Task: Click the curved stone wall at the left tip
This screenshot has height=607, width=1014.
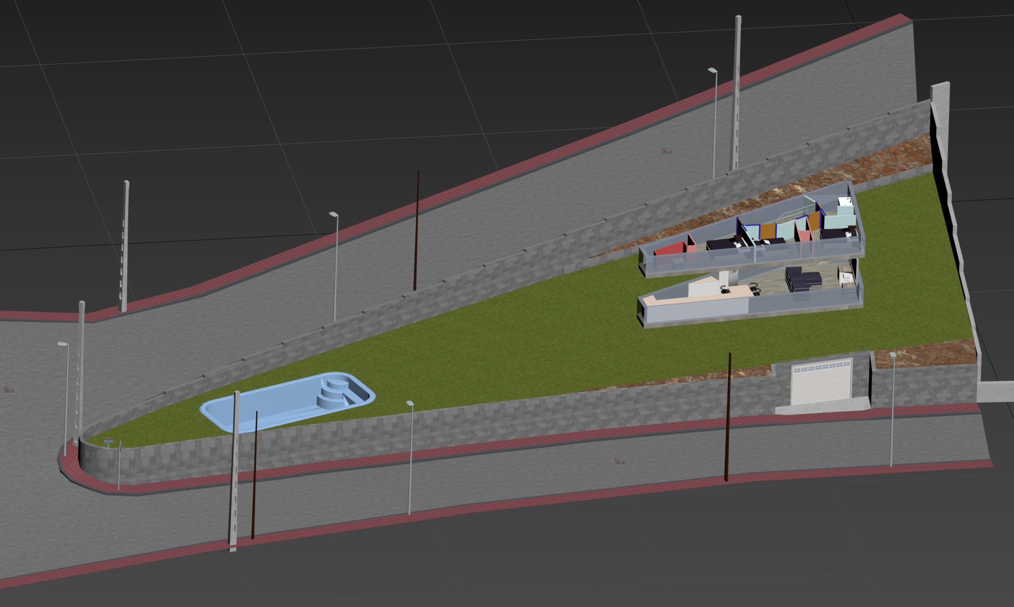Action: 96,463
